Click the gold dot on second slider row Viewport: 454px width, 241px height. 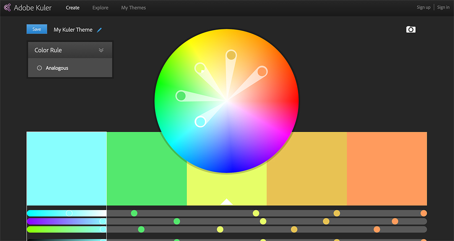[326, 222]
